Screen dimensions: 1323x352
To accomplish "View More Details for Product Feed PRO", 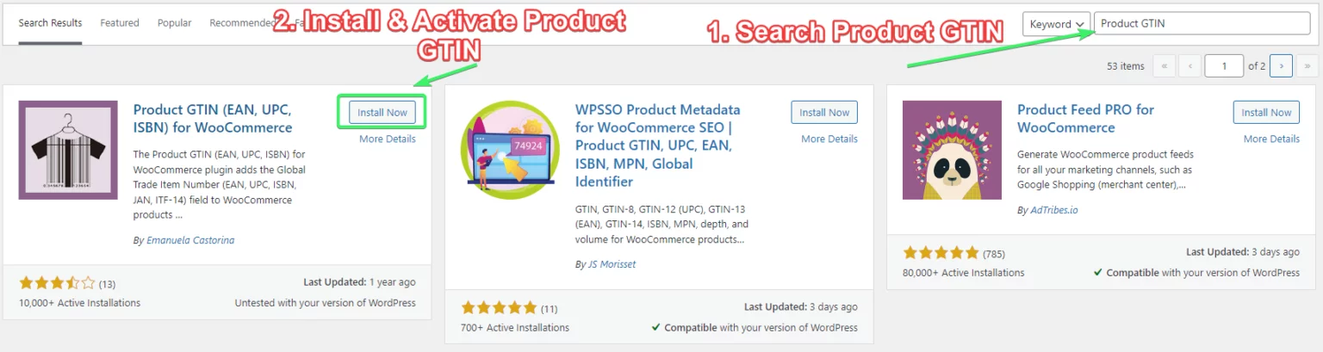I will coord(1271,139).
